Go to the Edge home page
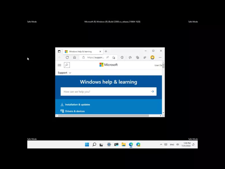The height and width of the screenshot is (169, 225). 75,57
